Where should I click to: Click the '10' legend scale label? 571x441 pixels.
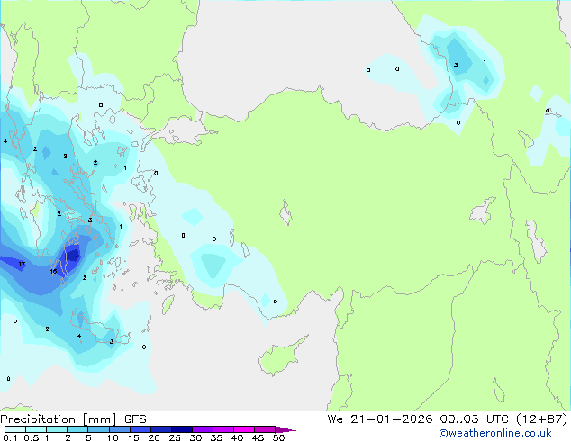[x=113, y=437]
